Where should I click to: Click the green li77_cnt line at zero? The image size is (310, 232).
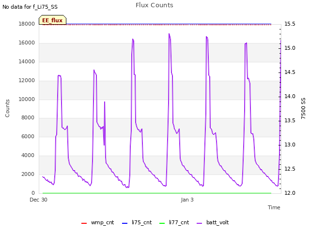[157, 193]
